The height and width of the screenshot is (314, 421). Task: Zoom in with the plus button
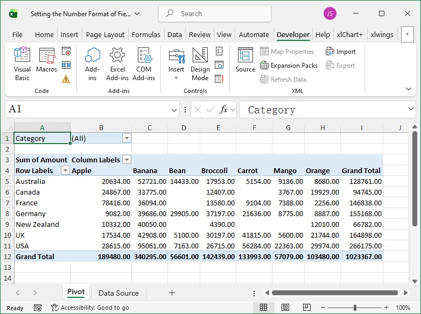(x=386, y=308)
